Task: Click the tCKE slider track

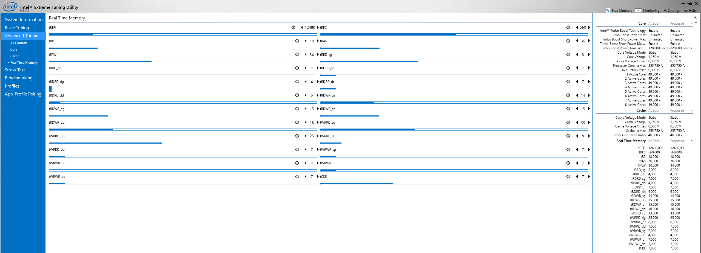Action: click(454, 184)
